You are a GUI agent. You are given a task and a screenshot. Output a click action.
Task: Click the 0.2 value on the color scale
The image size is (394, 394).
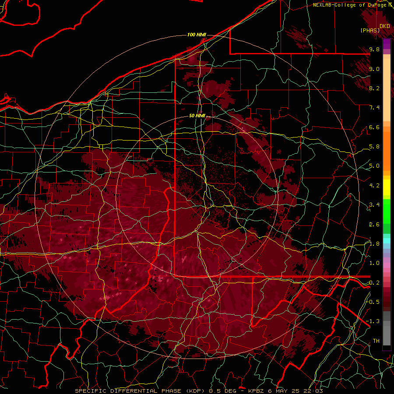[374, 283]
